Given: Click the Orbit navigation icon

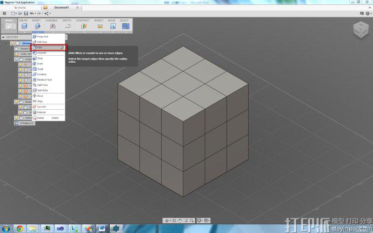Looking at the screenshot, I should tap(166, 221).
